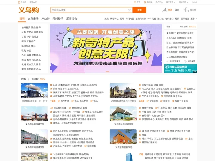Open the 义乌篁园服装市场 building thumbnail
215x161 pixels.
point(123,137)
